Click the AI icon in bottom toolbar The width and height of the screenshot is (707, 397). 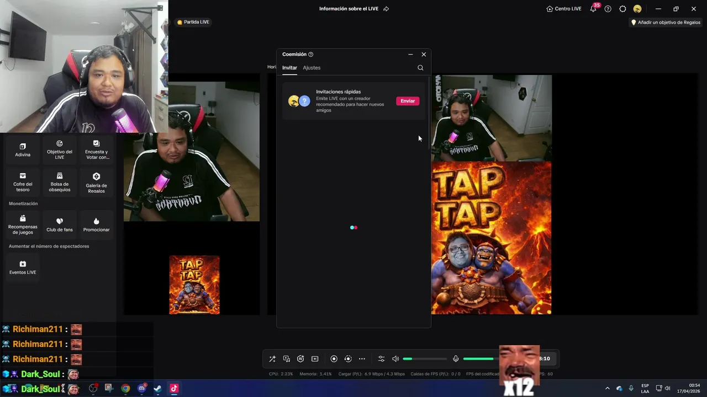click(300, 359)
